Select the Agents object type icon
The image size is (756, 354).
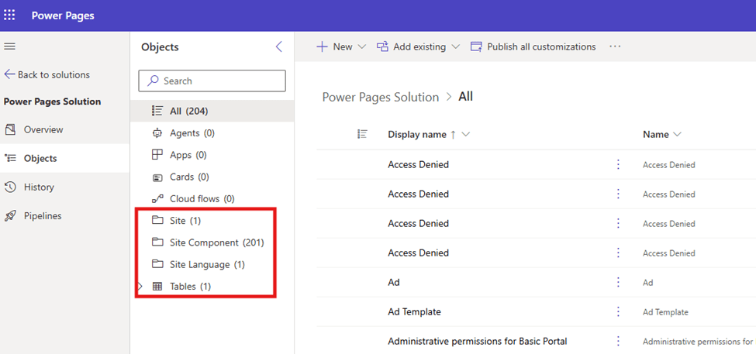pos(157,133)
